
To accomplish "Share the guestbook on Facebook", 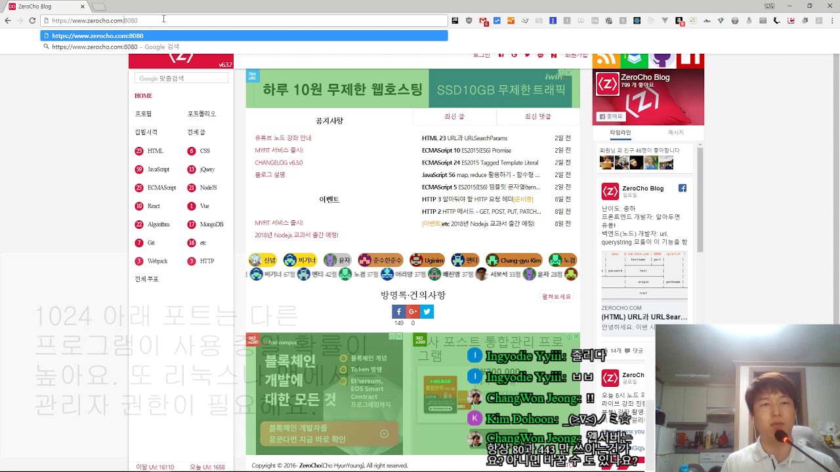I will (x=398, y=311).
